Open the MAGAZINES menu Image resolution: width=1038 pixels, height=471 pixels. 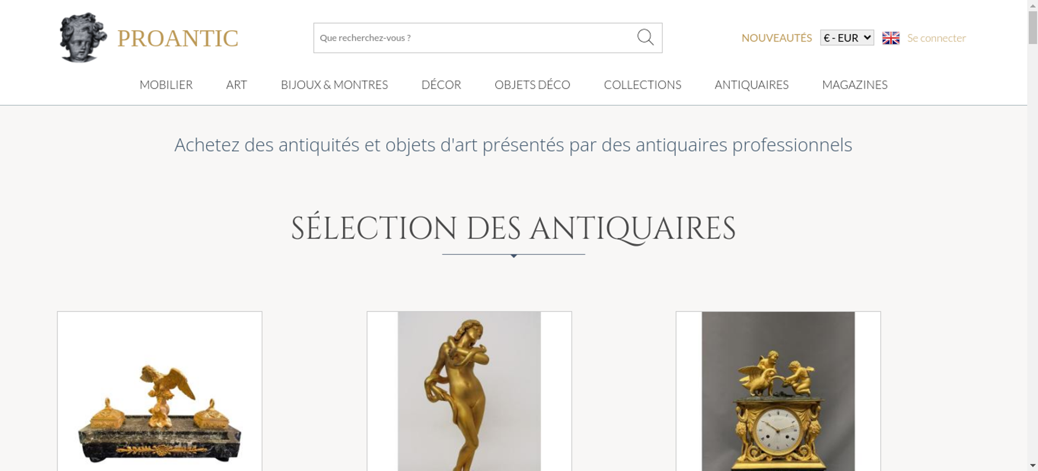pyautogui.click(x=855, y=85)
